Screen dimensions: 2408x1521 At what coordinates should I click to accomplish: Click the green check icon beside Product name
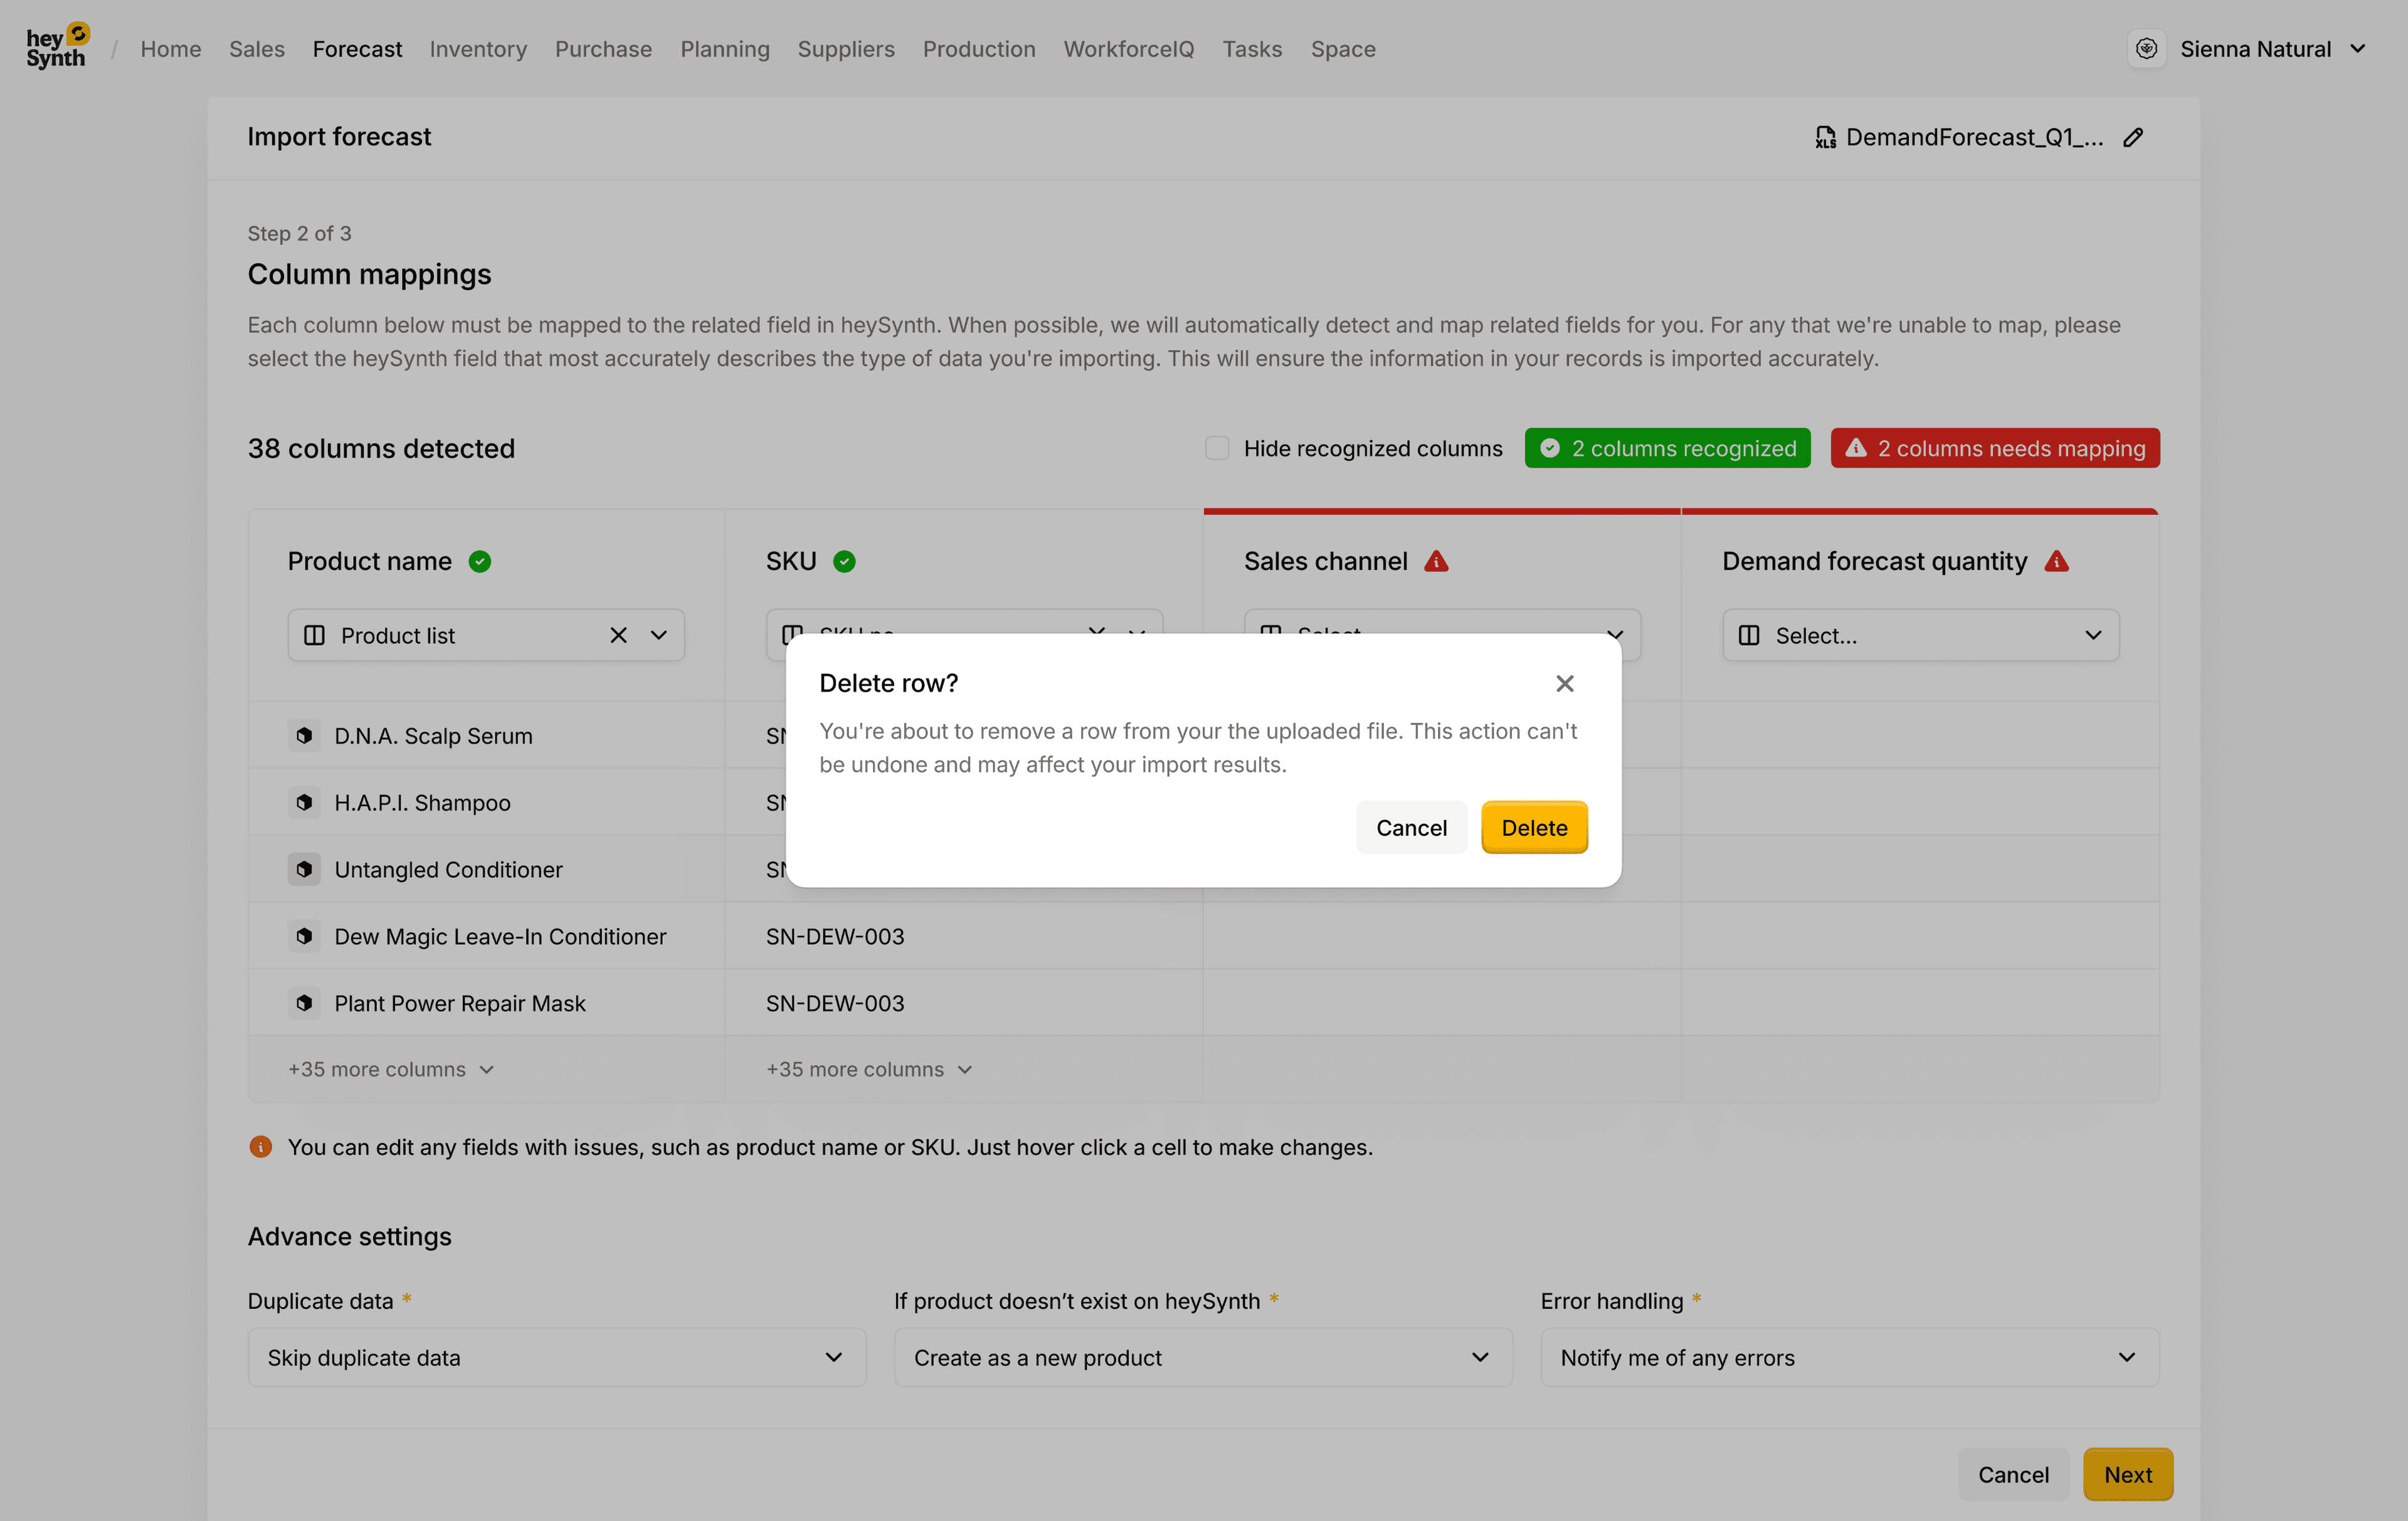pos(480,561)
